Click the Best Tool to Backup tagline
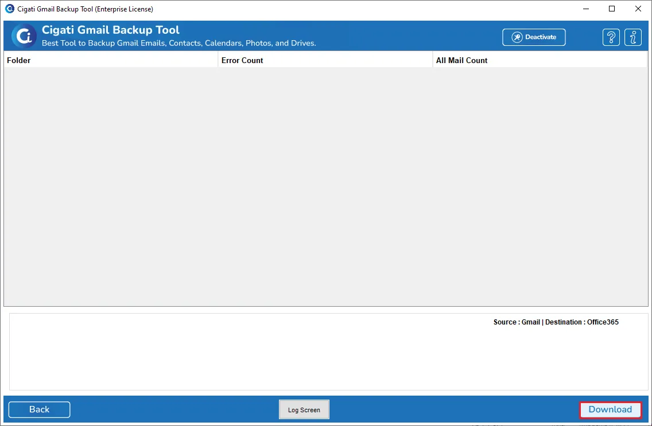The height and width of the screenshot is (426, 652). [x=179, y=43]
